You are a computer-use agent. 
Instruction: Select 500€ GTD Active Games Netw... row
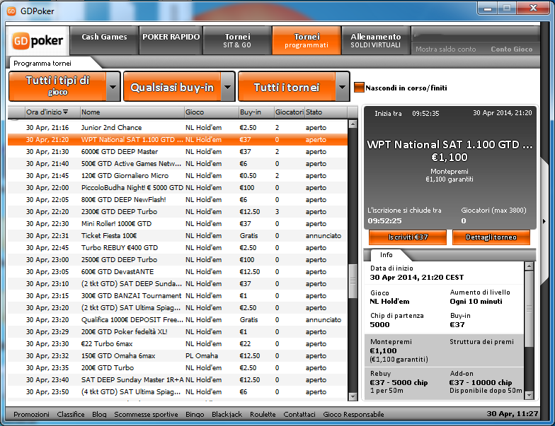pos(178,164)
